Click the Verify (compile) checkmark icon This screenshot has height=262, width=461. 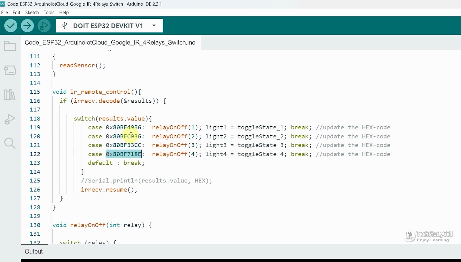point(10,26)
